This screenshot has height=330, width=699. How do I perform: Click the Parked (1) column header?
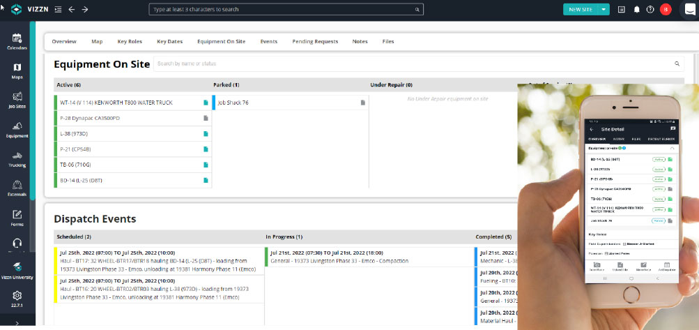pos(226,85)
